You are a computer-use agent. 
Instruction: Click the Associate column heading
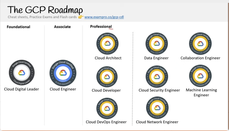[x=62, y=27]
